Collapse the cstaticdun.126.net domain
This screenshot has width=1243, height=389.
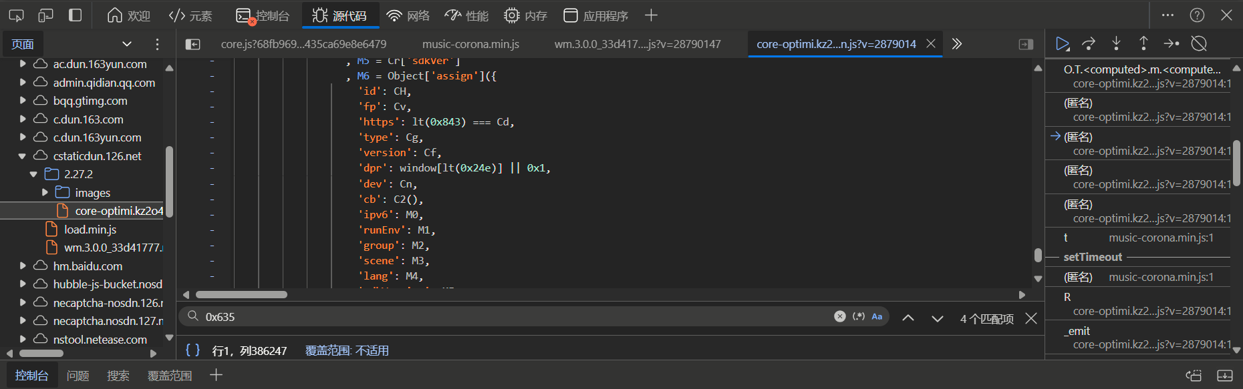22,156
